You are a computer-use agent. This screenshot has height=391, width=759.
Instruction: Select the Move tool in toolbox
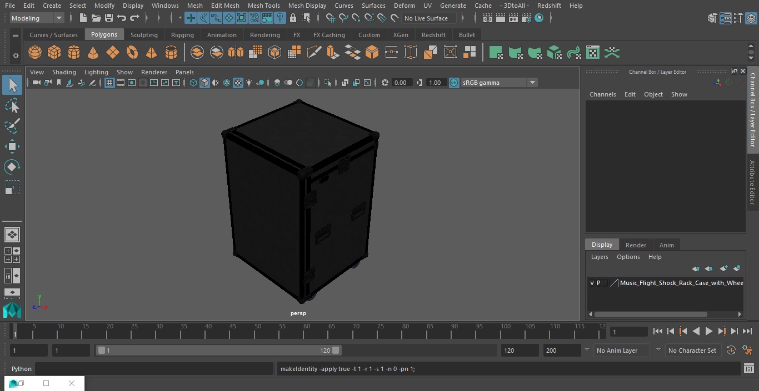click(12, 146)
